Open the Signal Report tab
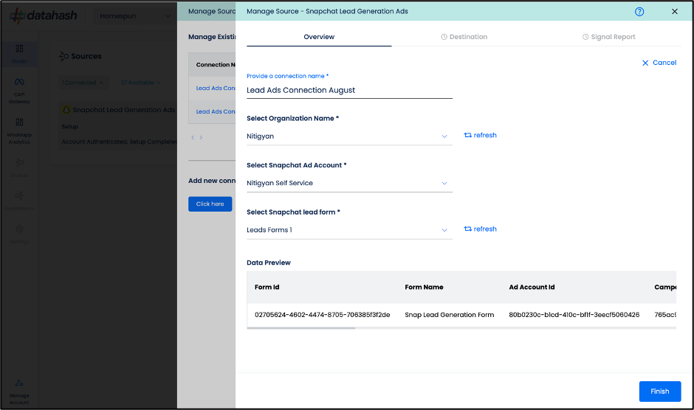Screen dimensions: 694x410 pyautogui.click(x=608, y=37)
